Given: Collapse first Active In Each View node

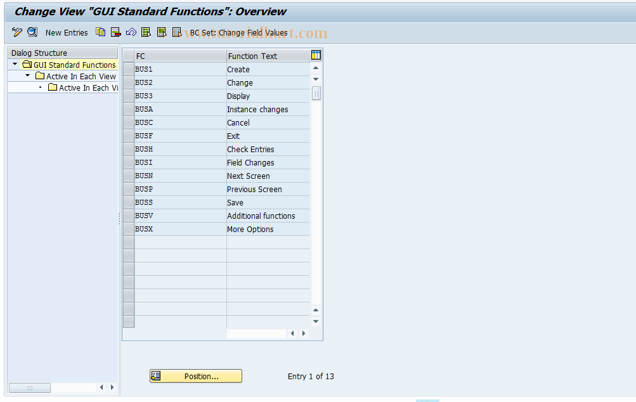Looking at the screenshot, I should pos(27,75).
